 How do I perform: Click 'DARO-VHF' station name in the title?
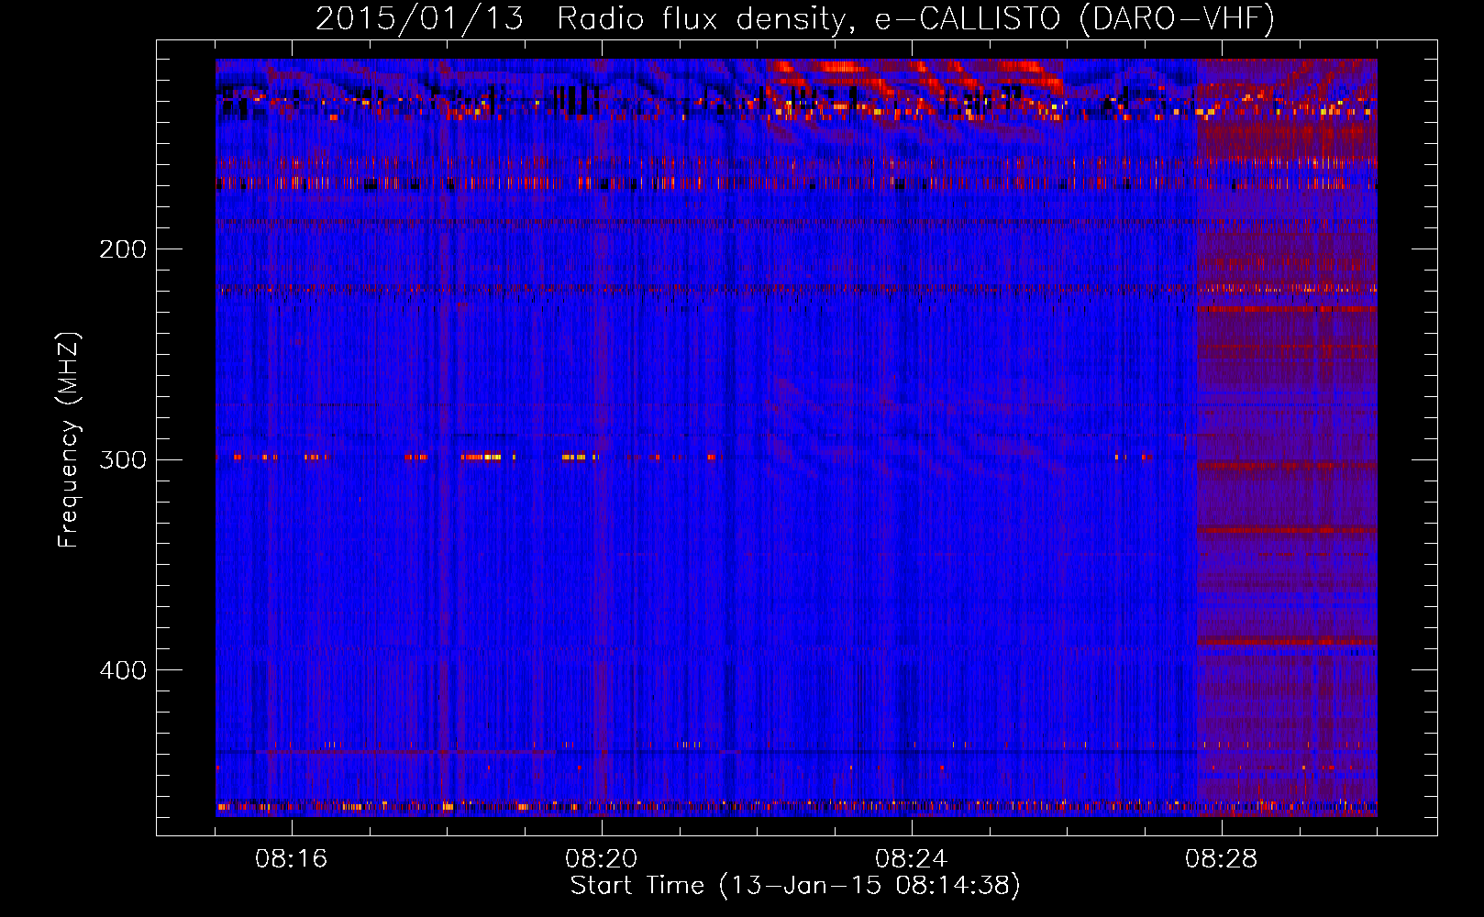[1177, 19]
